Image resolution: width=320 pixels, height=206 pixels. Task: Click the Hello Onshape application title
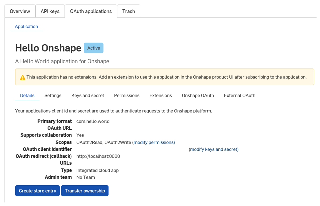(48, 48)
